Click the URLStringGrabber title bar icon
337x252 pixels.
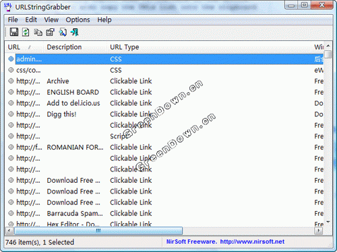click(8, 7)
